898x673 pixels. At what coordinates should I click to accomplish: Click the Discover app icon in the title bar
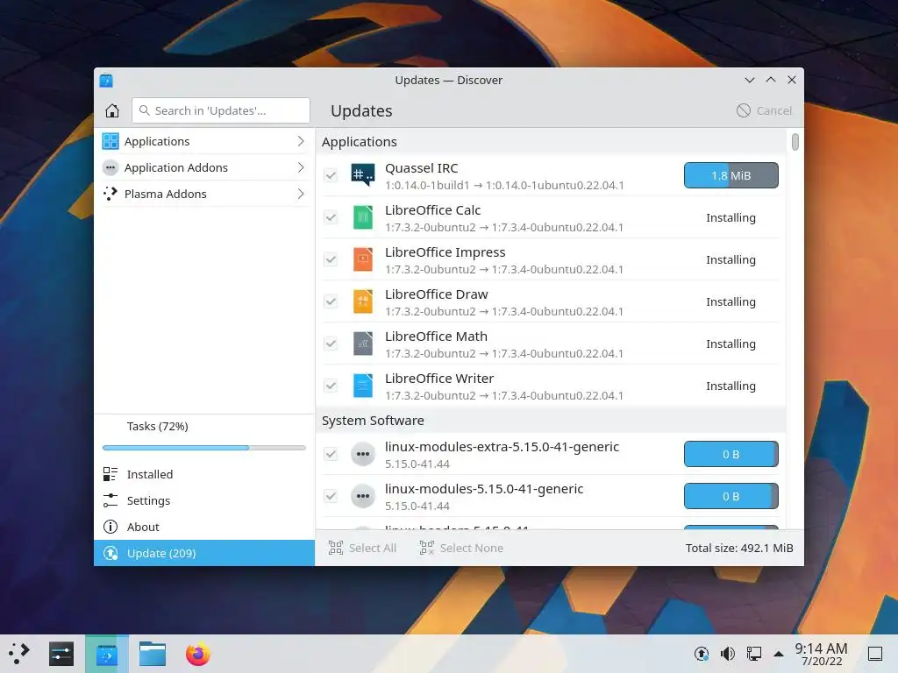106,80
